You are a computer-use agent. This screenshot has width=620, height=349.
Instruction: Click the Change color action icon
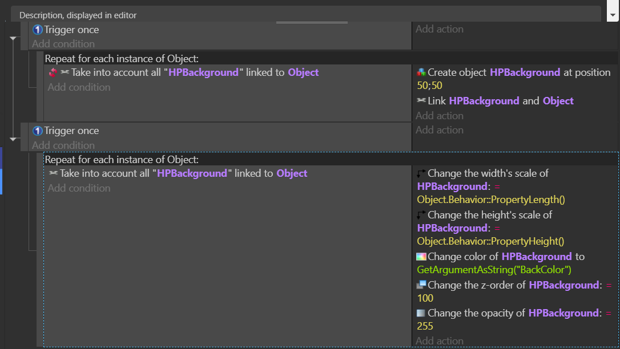click(421, 257)
